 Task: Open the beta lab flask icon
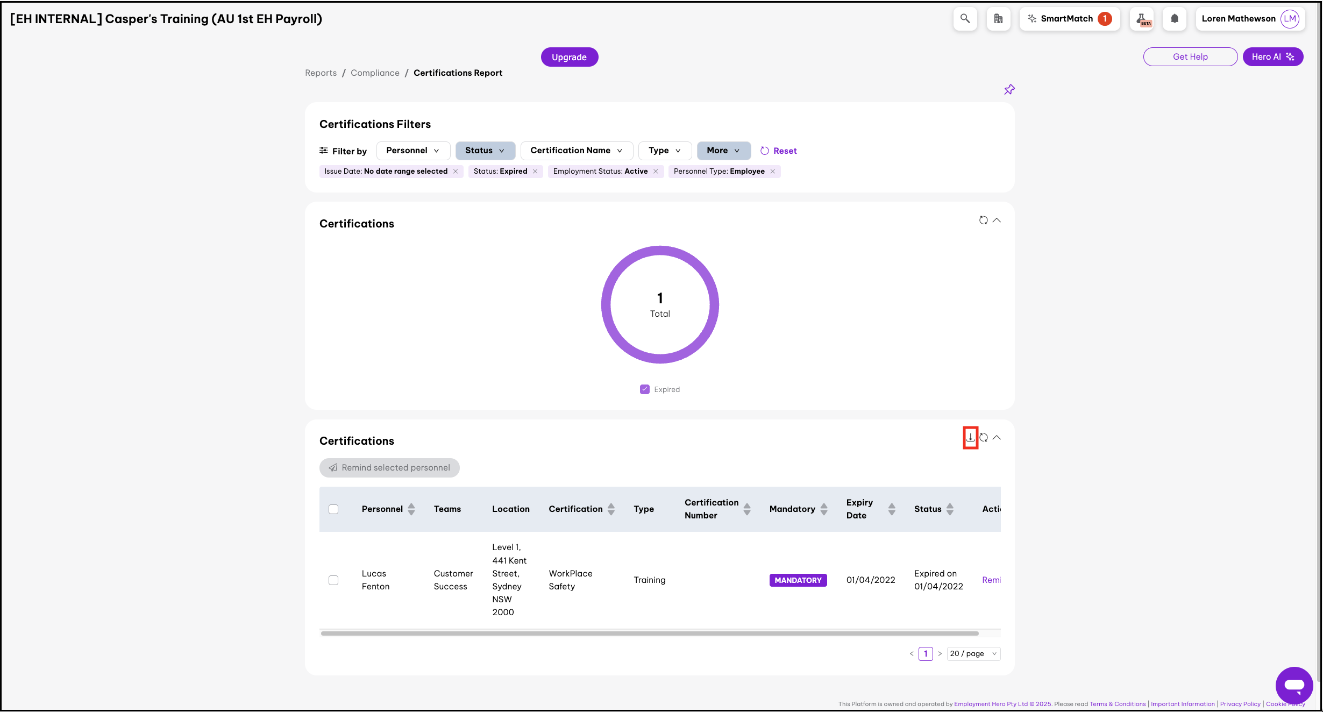pos(1141,19)
